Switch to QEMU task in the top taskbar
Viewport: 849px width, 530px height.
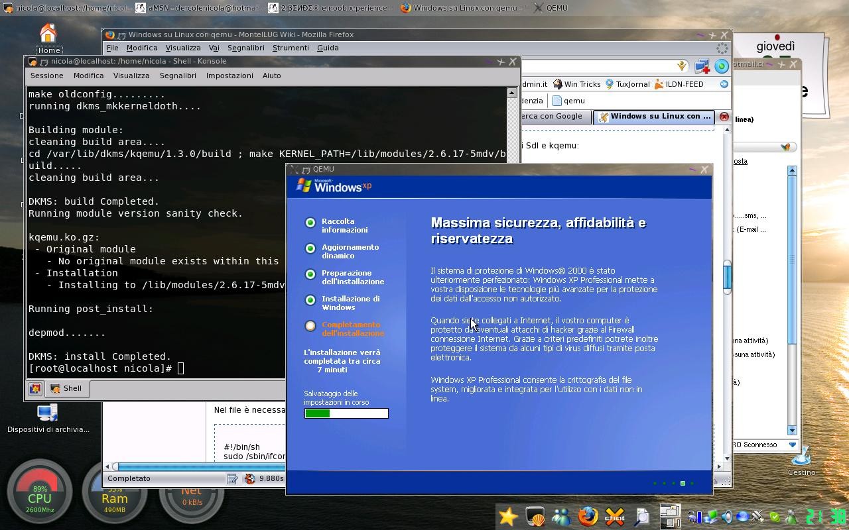(x=551, y=8)
